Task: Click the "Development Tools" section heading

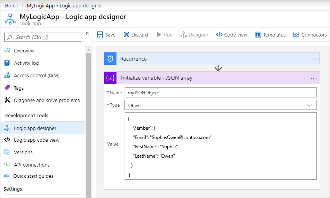Action: [x=26, y=116]
